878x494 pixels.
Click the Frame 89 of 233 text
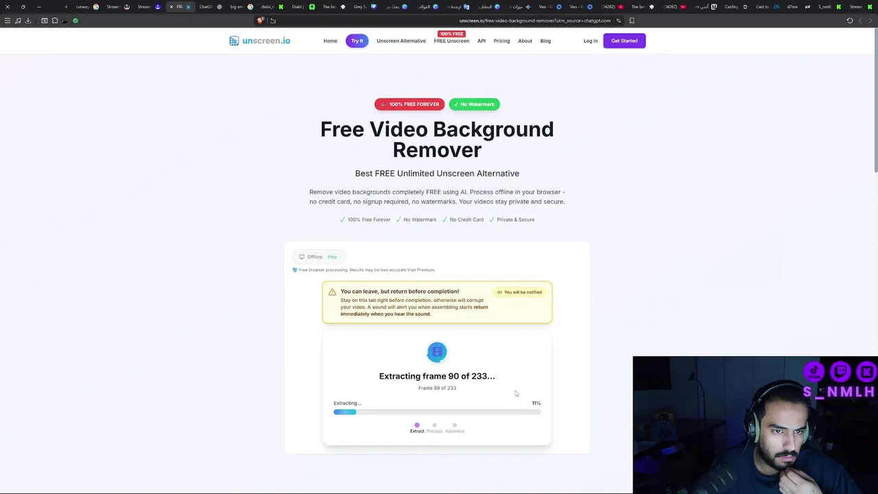click(x=437, y=388)
